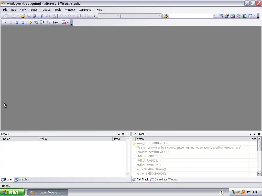Image resolution: width=262 pixels, height=196 pixels.
Task: Expand the Add New Item dropdown arrow
Action: pyautogui.click(x=18, y=16)
